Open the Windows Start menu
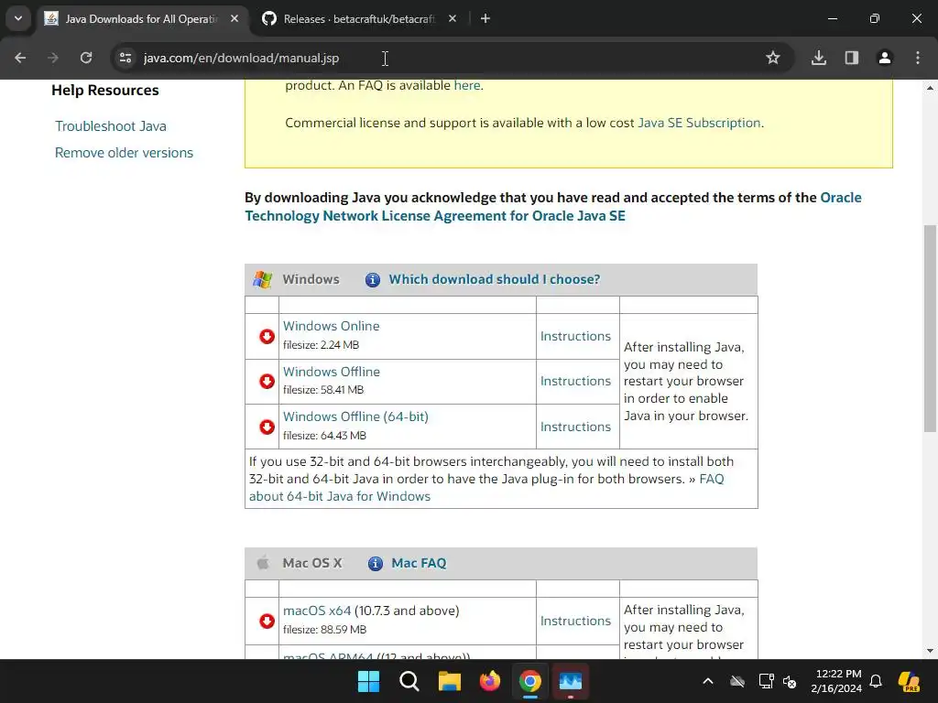Screen dimensions: 938x703 pos(368,681)
